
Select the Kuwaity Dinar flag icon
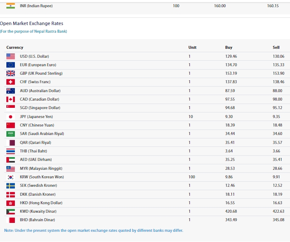coord(11,211)
